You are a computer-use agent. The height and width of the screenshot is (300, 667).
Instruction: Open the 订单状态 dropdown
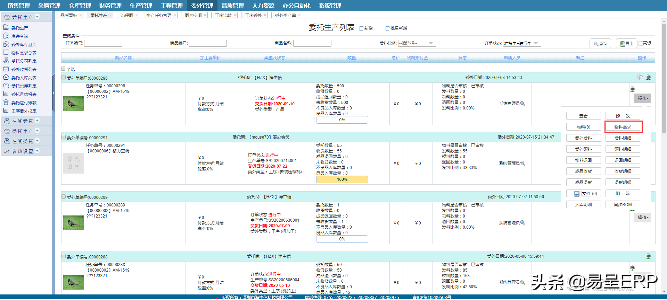[x=522, y=43]
